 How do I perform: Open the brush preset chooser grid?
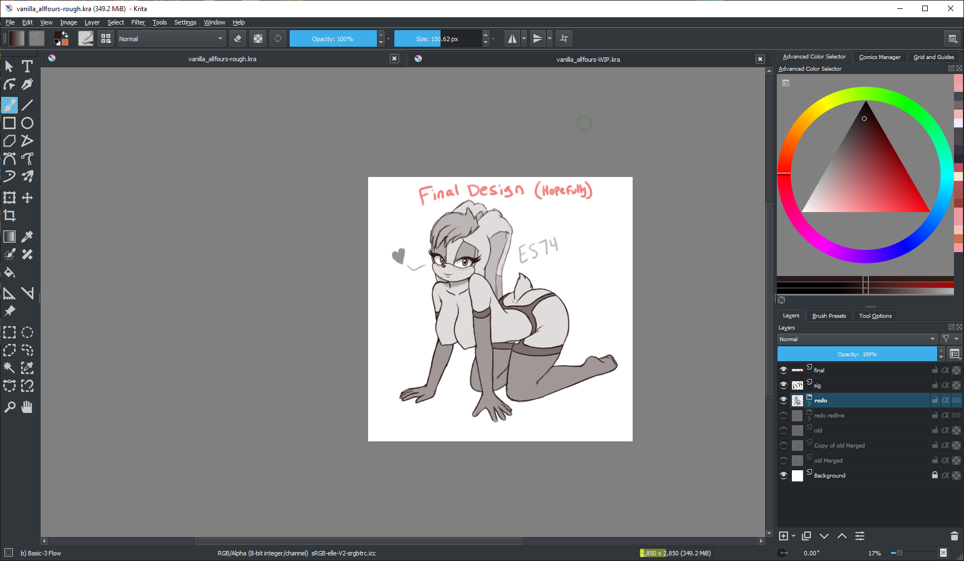click(x=106, y=38)
